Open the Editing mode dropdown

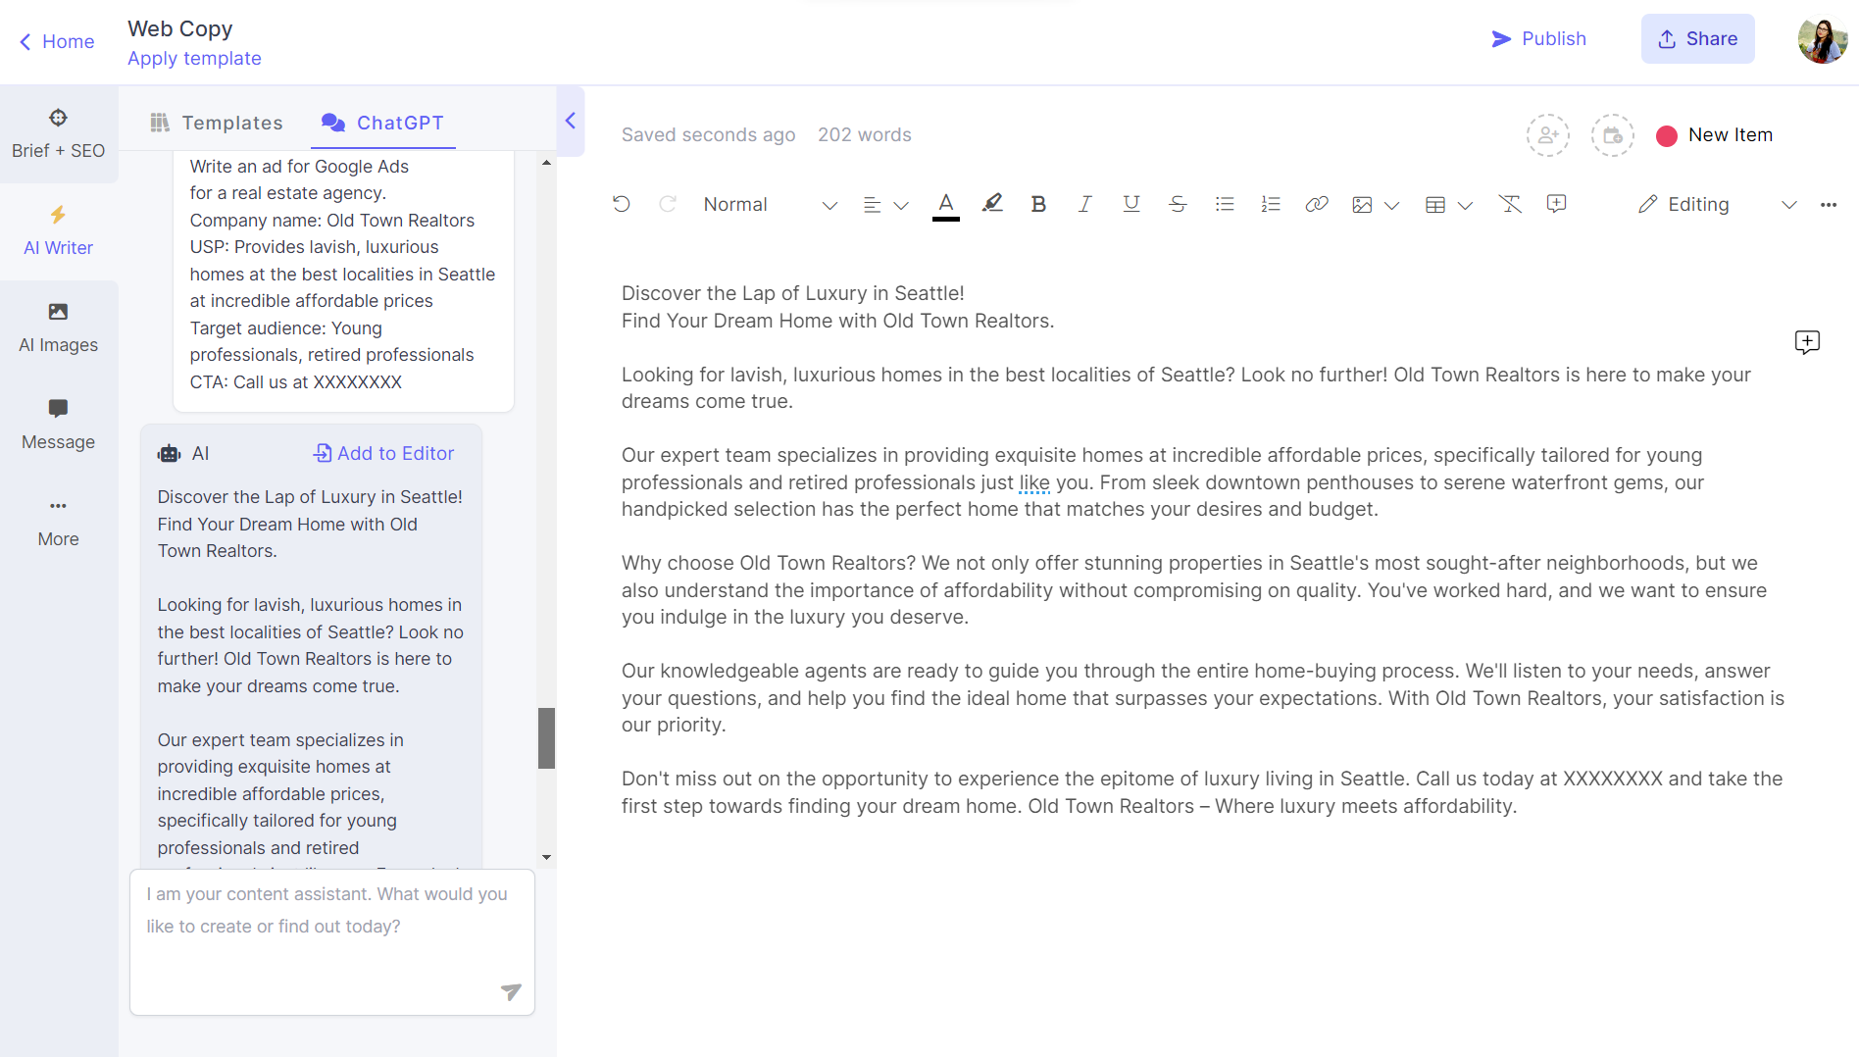click(x=1718, y=204)
